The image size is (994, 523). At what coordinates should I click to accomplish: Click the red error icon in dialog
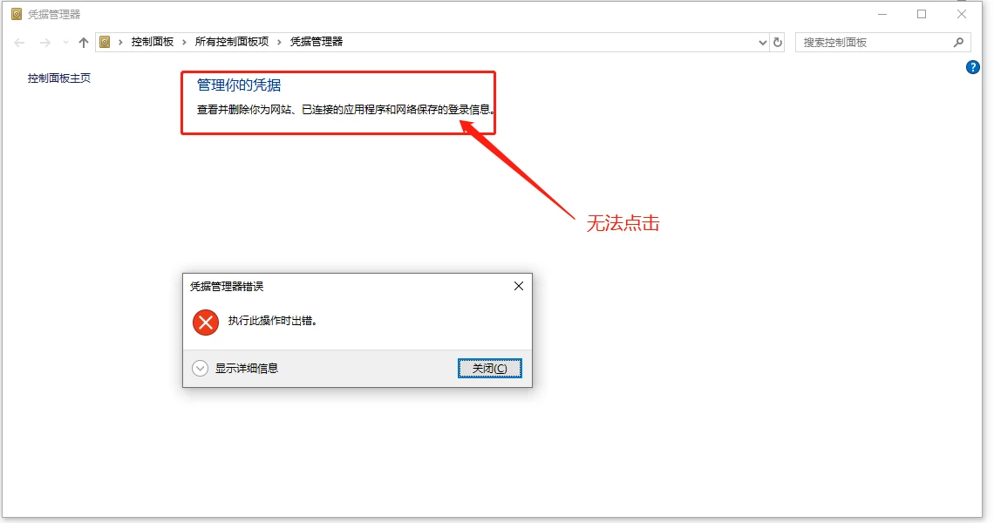(206, 322)
